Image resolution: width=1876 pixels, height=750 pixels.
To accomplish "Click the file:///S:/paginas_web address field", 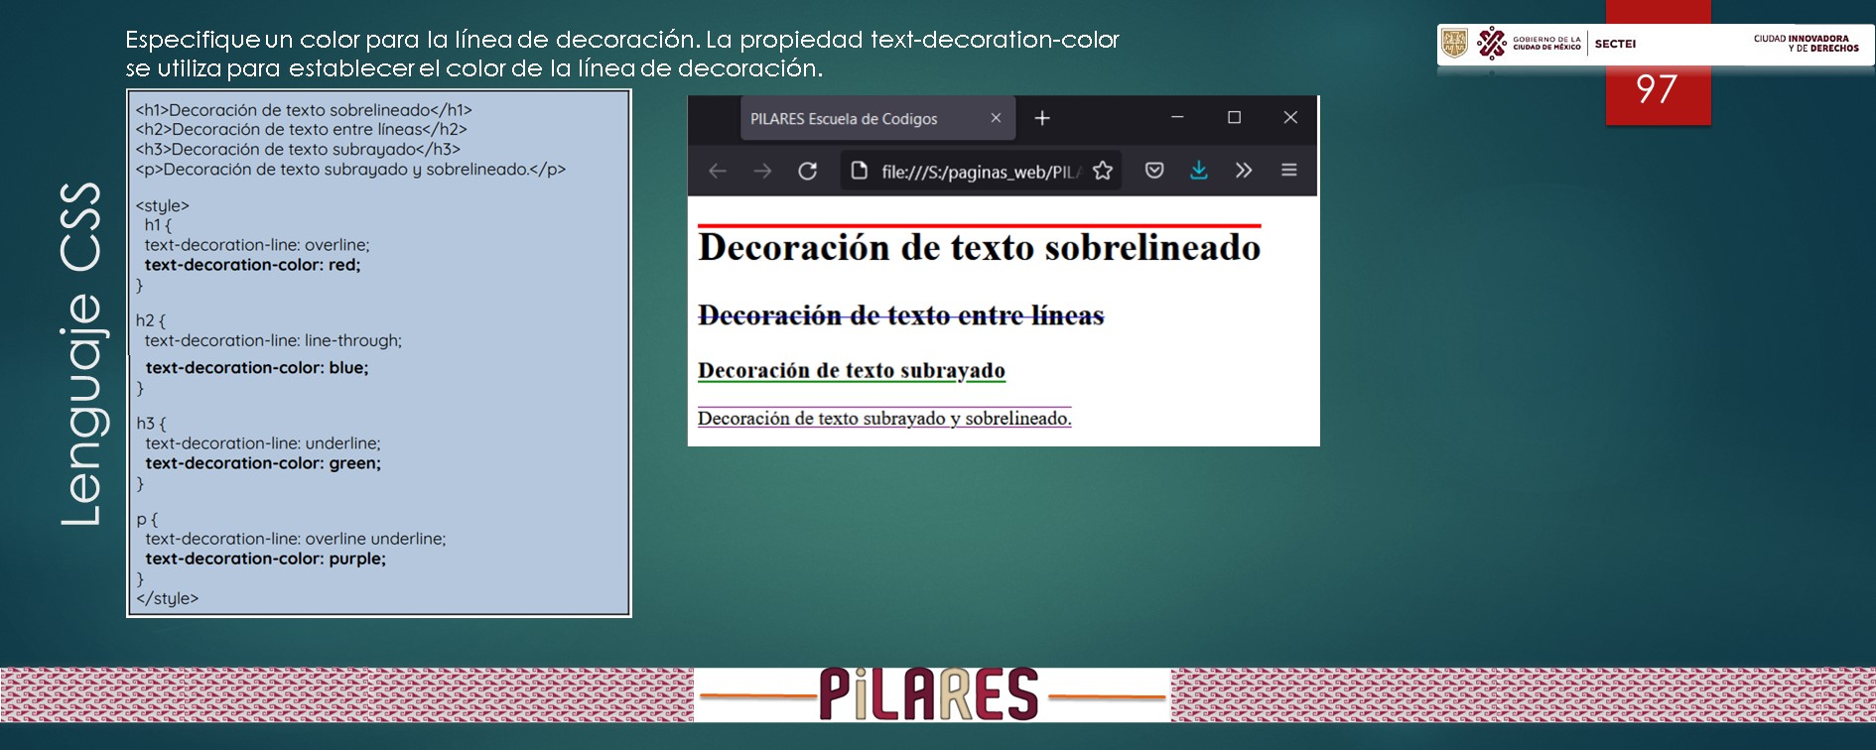I will [978, 172].
